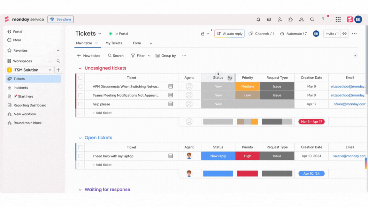Open Main table tab options ellipsis
Screen dimensions: 368x207
[x=97, y=43]
